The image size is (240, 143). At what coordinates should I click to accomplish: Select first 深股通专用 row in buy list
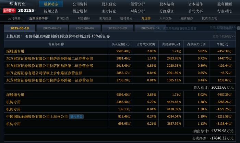120,51
